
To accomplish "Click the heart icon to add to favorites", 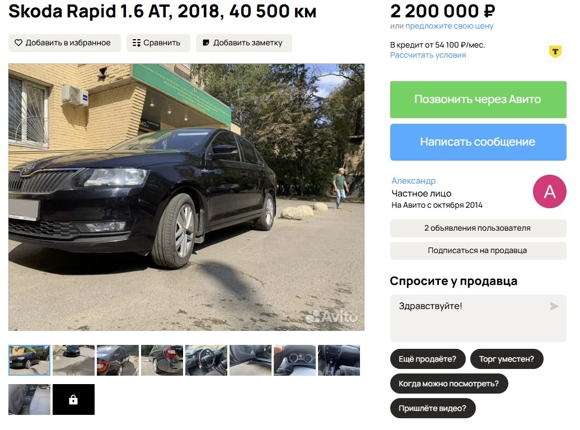I will point(18,43).
